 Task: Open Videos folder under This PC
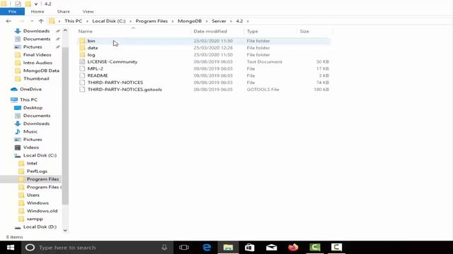[31, 147]
